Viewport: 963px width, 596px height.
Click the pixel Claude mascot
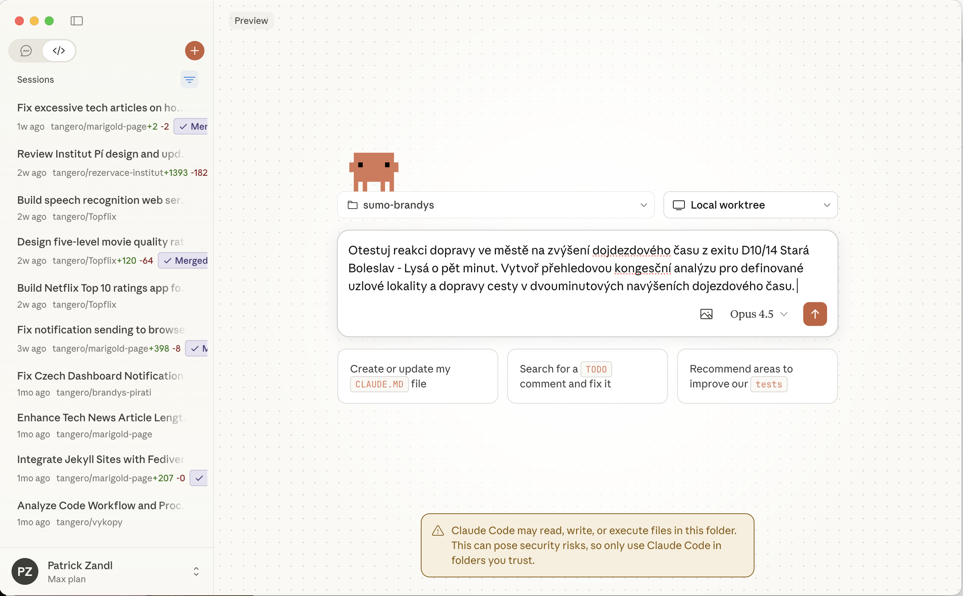(374, 171)
